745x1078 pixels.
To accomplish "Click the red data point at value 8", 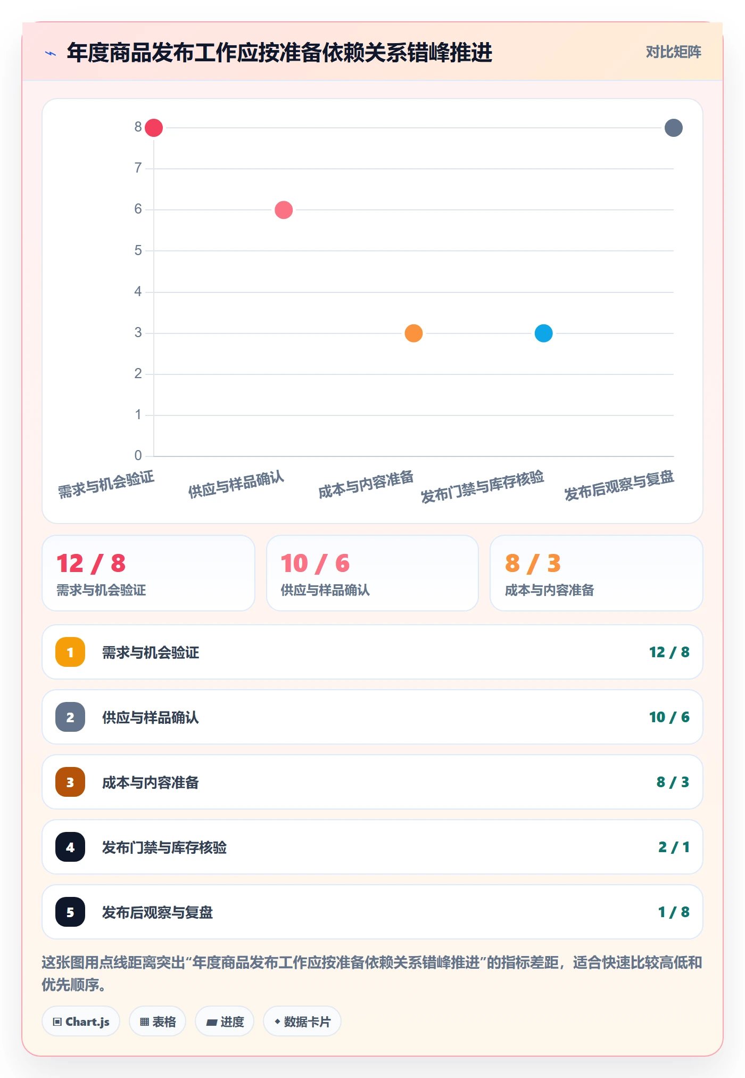I will 154,128.
